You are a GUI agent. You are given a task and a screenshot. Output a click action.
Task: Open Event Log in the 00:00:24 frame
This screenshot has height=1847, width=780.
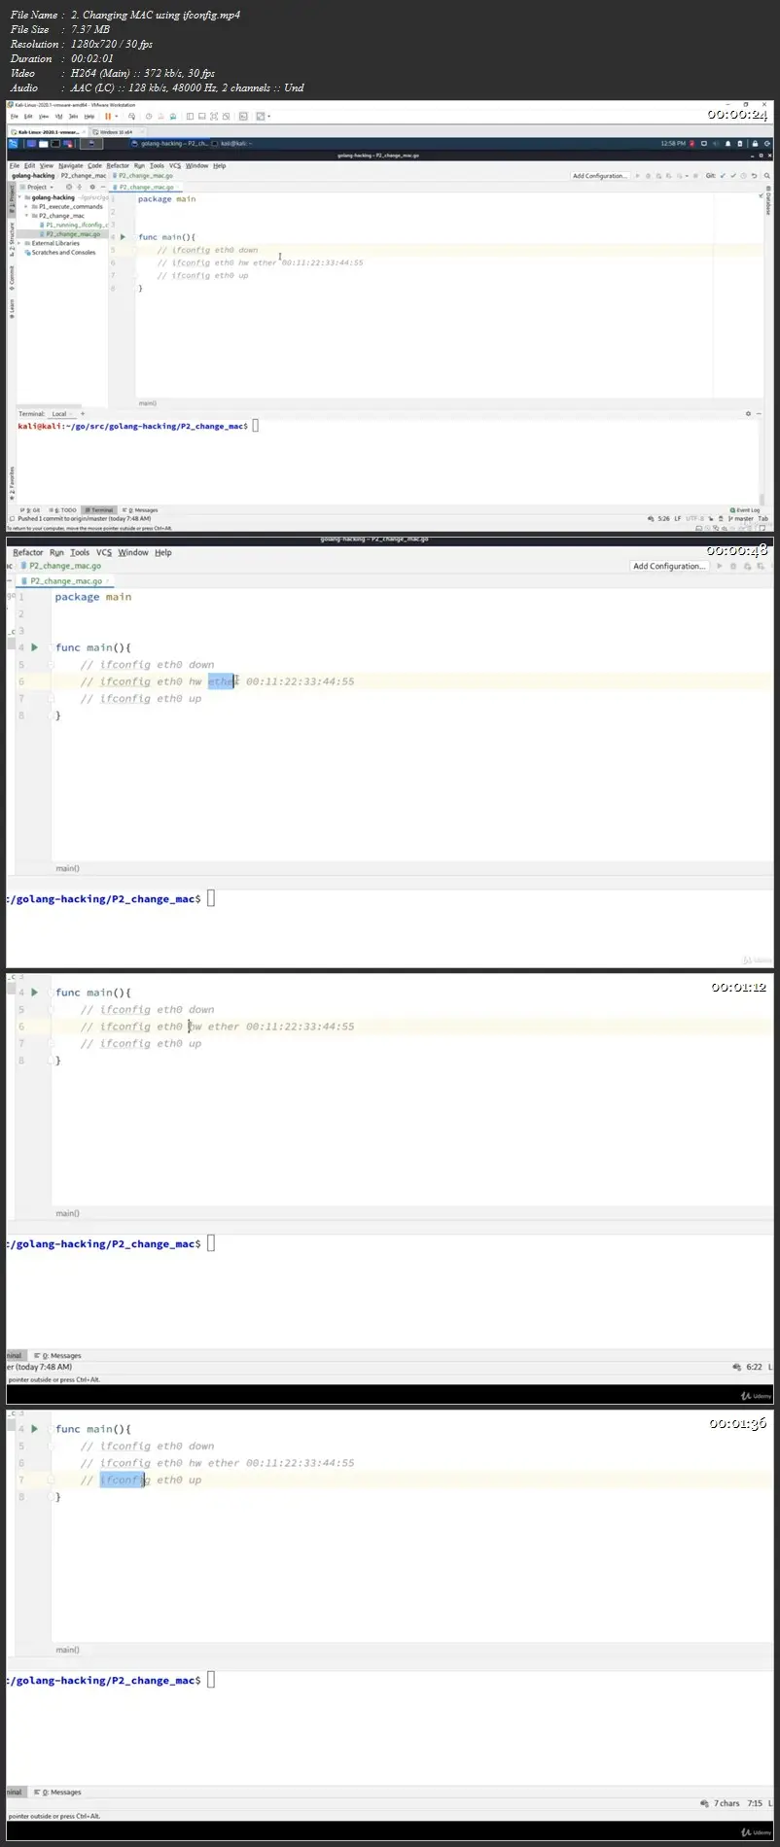(746, 510)
